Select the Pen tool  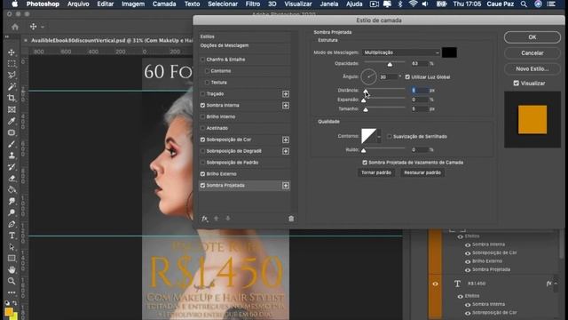pos(12,224)
